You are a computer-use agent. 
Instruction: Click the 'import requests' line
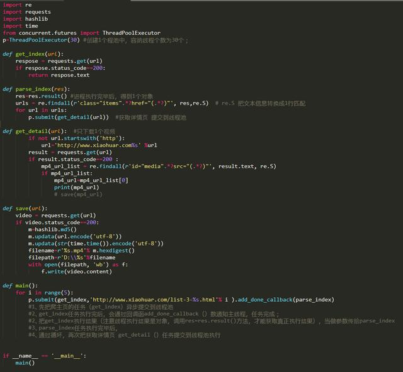[26, 12]
